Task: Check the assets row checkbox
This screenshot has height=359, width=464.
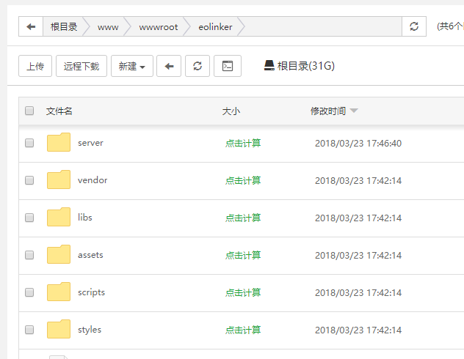Action: (29, 255)
